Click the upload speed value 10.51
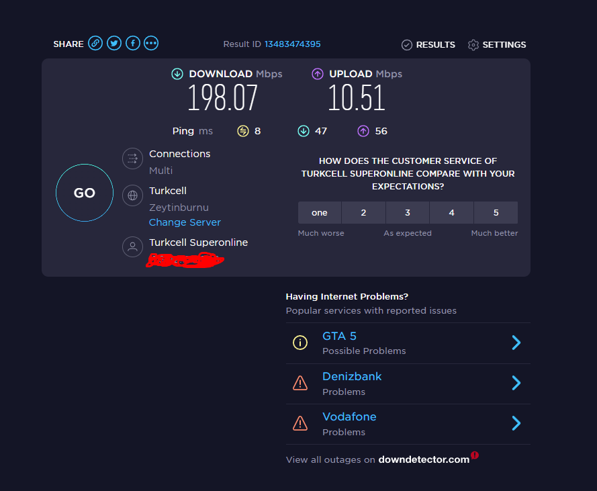Viewport: 597px width, 491px height. click(357, 98)
